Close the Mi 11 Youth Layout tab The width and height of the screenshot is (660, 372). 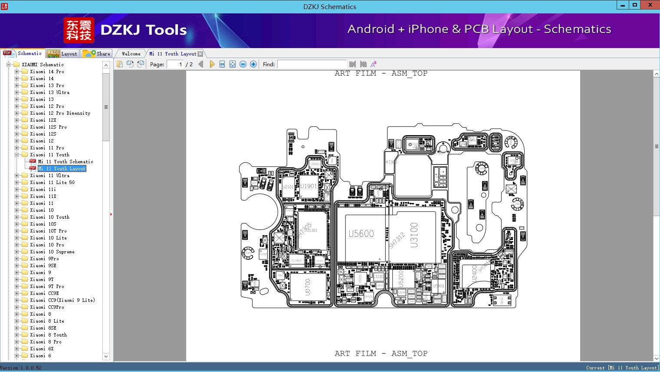[x=200, y=54]
